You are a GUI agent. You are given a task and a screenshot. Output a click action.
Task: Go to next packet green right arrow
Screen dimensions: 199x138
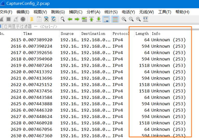pyautogui.click(x=77, y=19)
